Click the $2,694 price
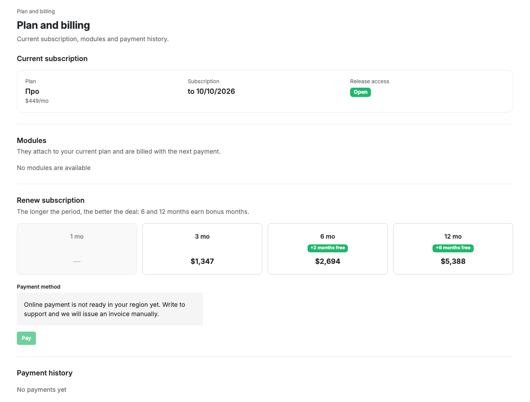 (327, 262)
